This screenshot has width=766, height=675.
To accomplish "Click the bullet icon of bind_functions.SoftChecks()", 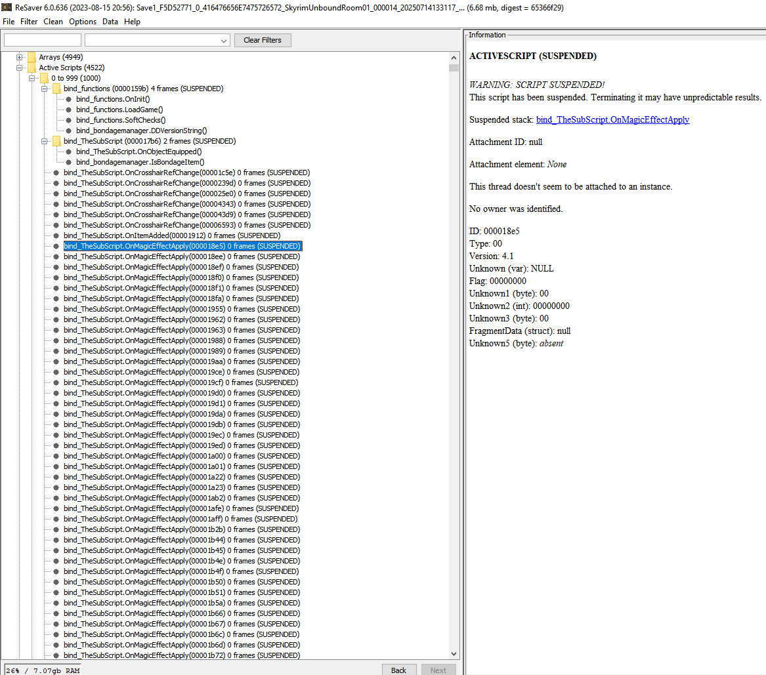I will pos(68,120).
